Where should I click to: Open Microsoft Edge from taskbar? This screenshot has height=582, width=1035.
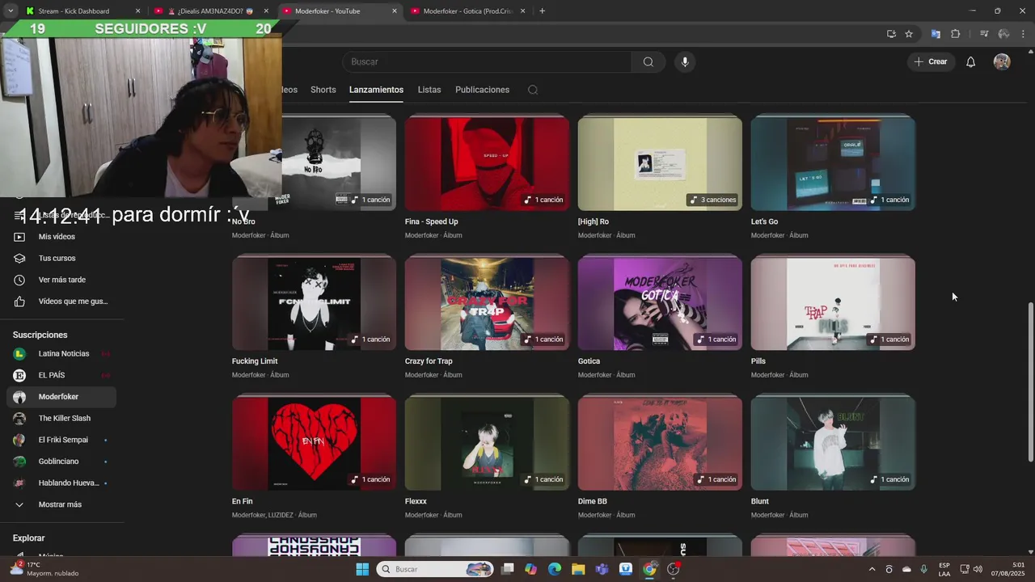coord(555,569)
